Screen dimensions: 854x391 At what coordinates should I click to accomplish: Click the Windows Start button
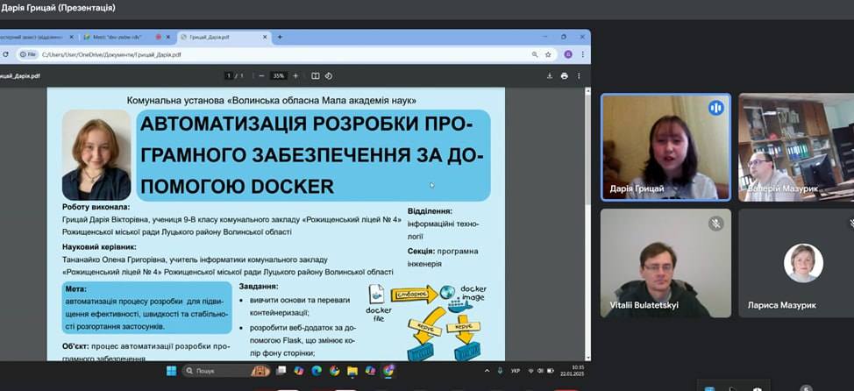pyautogui.click(x=171, y=371)
